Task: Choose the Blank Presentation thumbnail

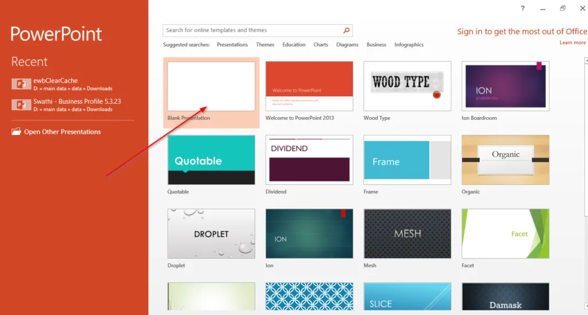Action: 211,86
